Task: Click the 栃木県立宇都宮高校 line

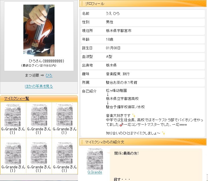Action: point(122,99)
